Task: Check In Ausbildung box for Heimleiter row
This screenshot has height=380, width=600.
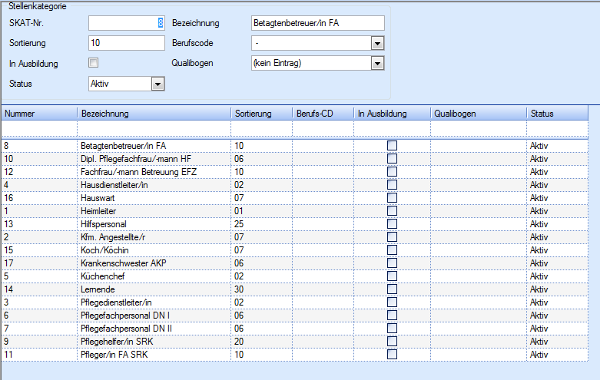Action: pyautogui.click(x=392, y=210)
